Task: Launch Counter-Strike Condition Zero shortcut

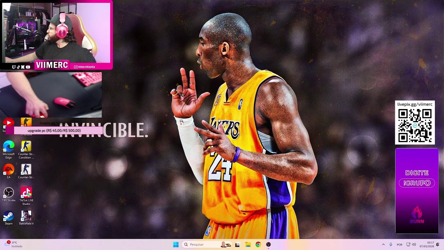Action: click(x=26, y=150)
